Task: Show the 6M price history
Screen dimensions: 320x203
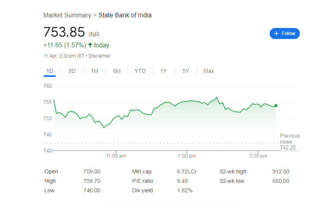Action: pos(117,71)
